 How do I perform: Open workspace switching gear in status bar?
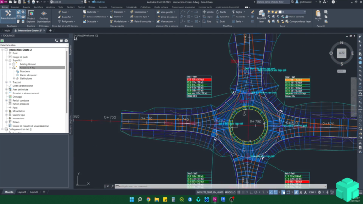320,192
